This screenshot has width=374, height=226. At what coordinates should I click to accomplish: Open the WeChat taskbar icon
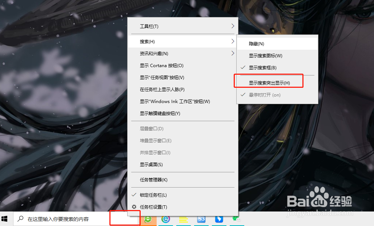pyautogui.click(x=236, y=219)
